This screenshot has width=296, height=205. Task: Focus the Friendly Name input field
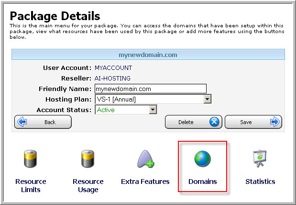151,89
